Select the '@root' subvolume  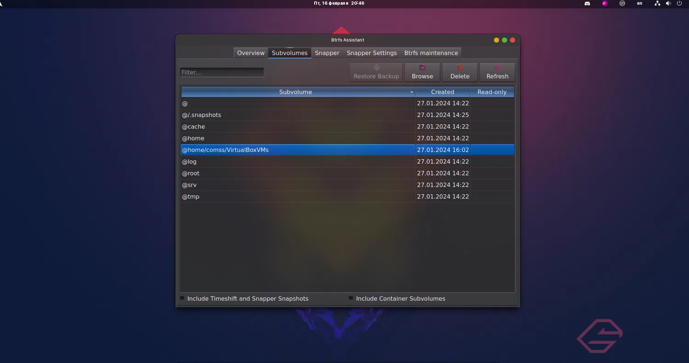(x=348, y=173)
